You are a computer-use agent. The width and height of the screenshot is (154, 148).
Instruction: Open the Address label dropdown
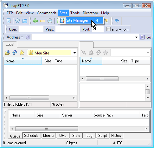[x=15, y=37]
